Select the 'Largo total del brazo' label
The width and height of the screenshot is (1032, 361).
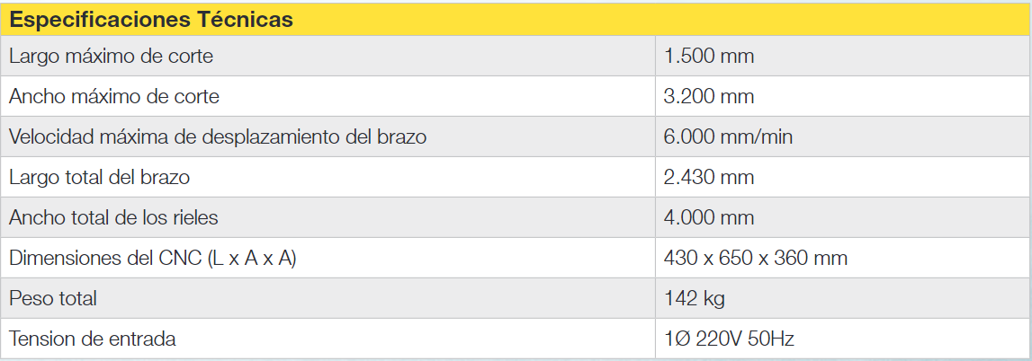pyautogui.click(x=99, y=177)
